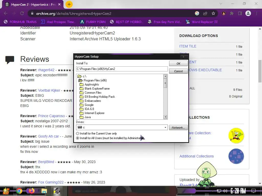
Task: Toggle the browser side panel icon
Action: (x=240, y=13)
